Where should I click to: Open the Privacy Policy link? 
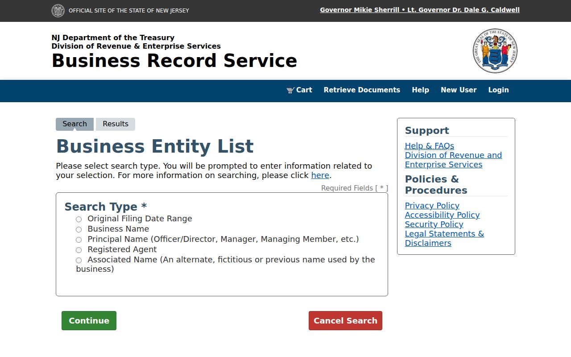pyautogui.click(x=432, y=206)
